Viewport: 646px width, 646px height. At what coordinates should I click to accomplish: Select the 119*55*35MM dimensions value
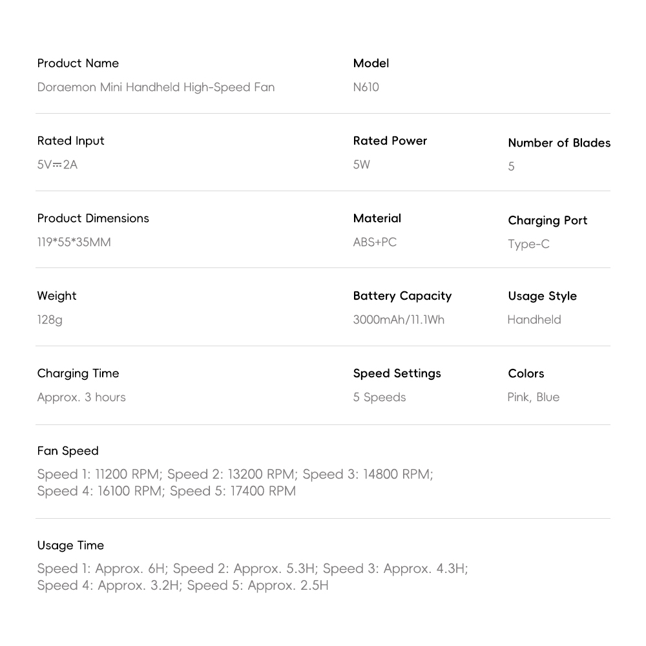[74, 242]
